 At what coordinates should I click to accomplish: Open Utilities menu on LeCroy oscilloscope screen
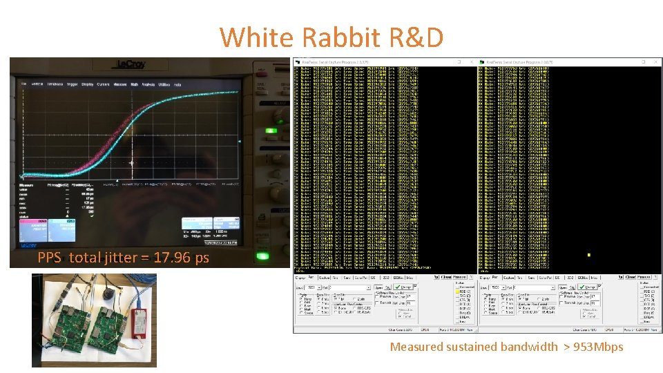[x=164, y=84]
